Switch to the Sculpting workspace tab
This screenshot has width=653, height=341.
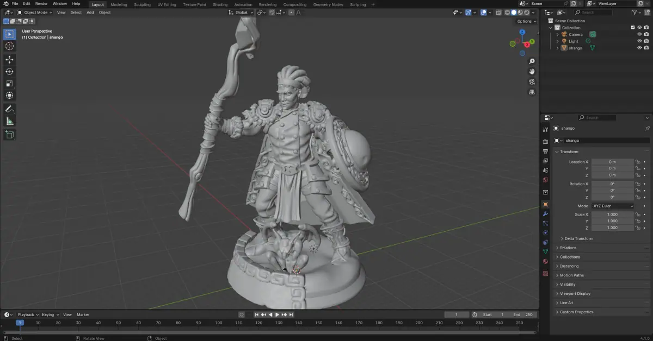142,4
